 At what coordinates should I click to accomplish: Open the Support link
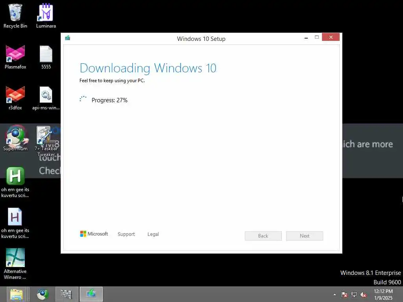(x=126, y=234)
